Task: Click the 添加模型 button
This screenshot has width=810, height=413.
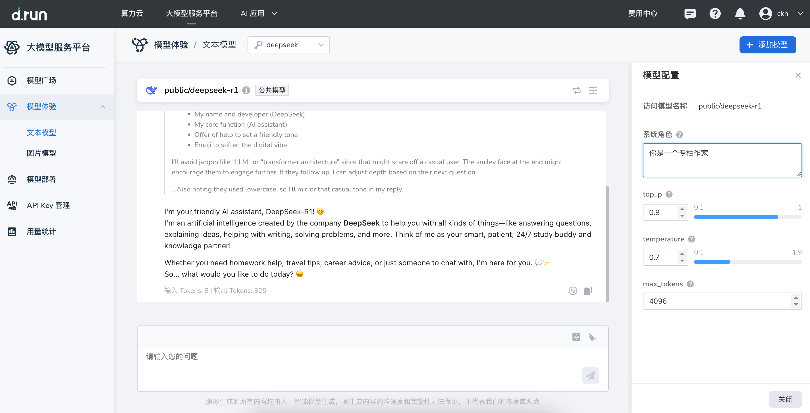Action: tap(767, 45)
